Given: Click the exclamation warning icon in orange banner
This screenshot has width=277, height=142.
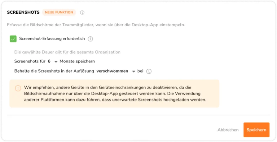Looking at the screenshot, I should click(x=18, y=88).
